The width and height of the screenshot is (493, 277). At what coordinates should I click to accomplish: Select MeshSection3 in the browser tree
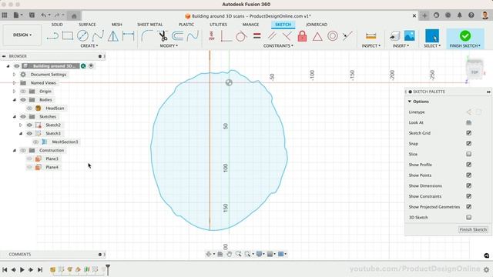point(65,142)
